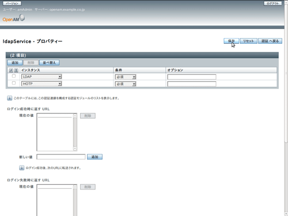Check the HOTP row checkbox
Image resolution: width=288 pixels, height=216 pixels.
(x=14, y=83)
